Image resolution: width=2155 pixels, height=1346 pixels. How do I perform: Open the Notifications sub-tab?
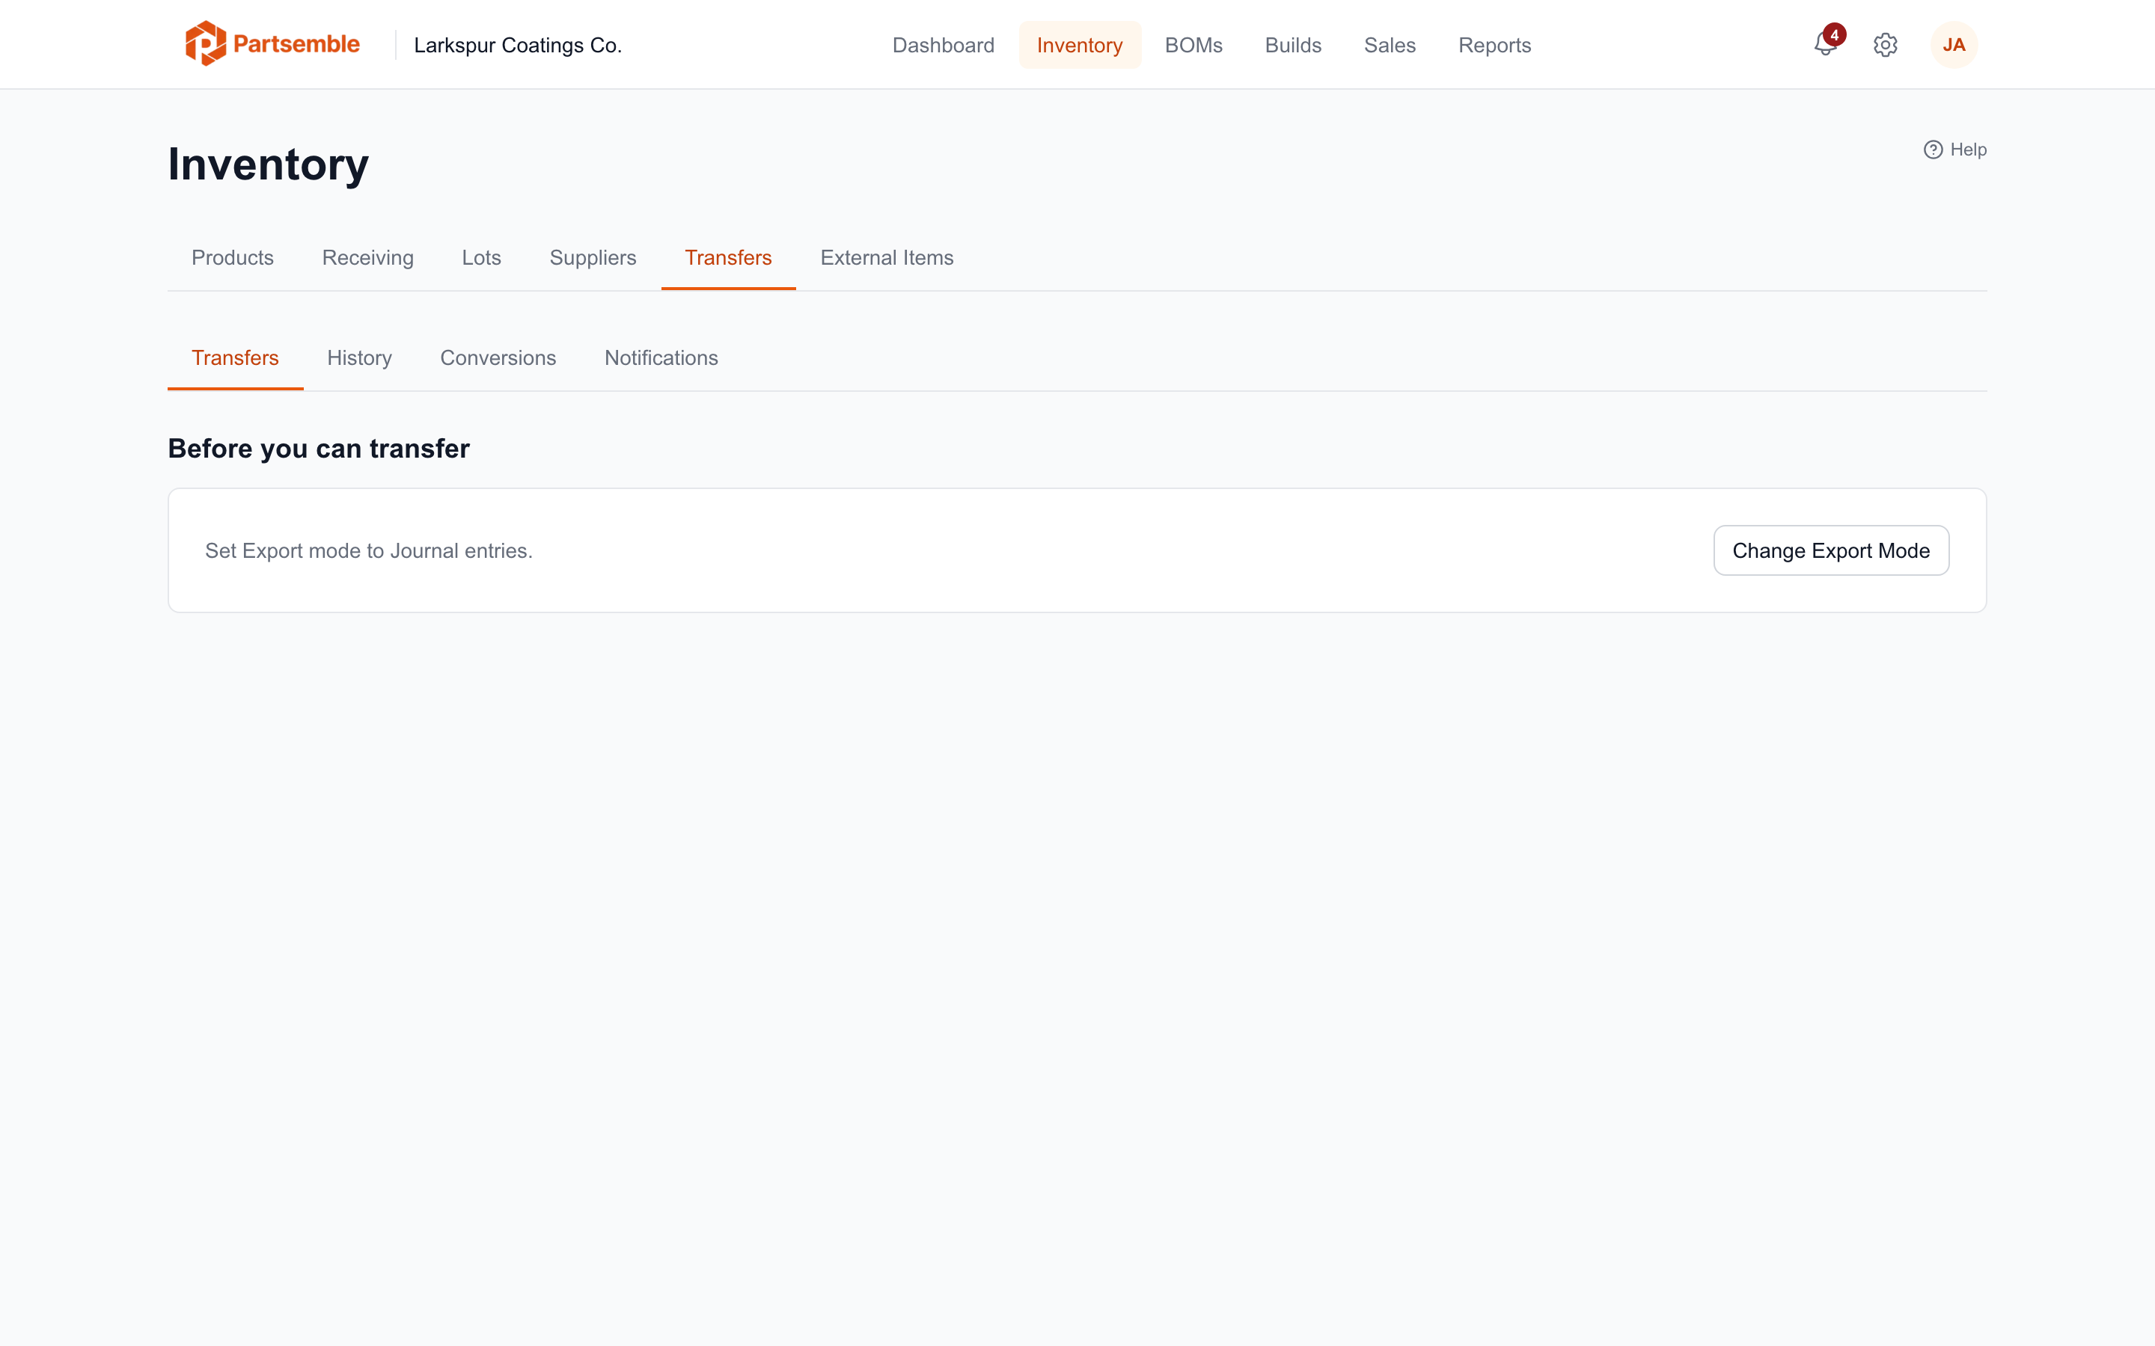point(661,358)
